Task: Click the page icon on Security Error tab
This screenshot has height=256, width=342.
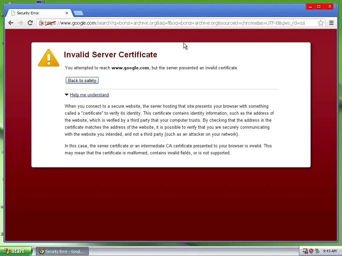Action: (x=13, y=13)
